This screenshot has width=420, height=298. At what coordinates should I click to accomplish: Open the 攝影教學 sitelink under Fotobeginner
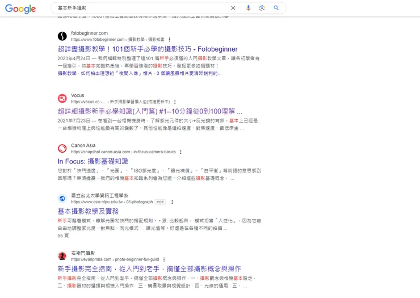67,73
